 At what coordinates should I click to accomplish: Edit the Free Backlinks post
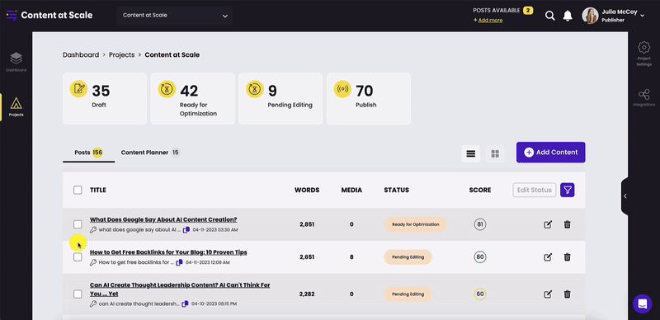pyautogui.click(x=548, y=256)
